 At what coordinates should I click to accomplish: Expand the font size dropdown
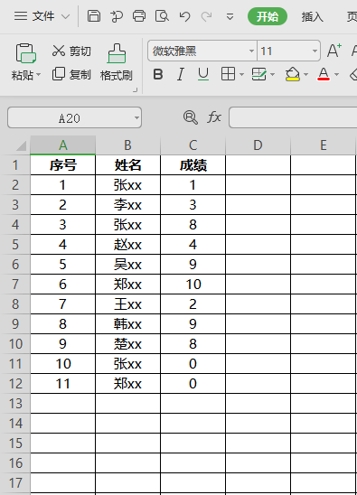click(x=315, y=51)
